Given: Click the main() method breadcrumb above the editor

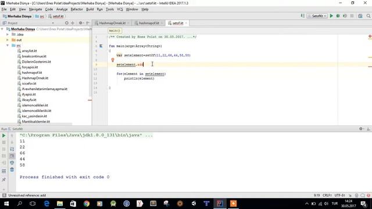Looking at the screenshot, I should tap(115, 31).
